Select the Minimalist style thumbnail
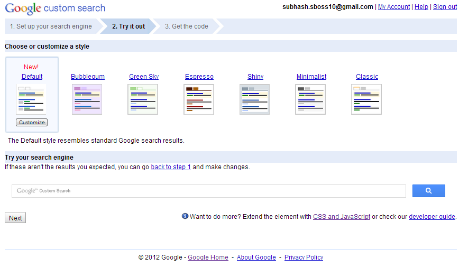Screen dimensions: 459x277 pyautogui.click(x=310, y=99)
